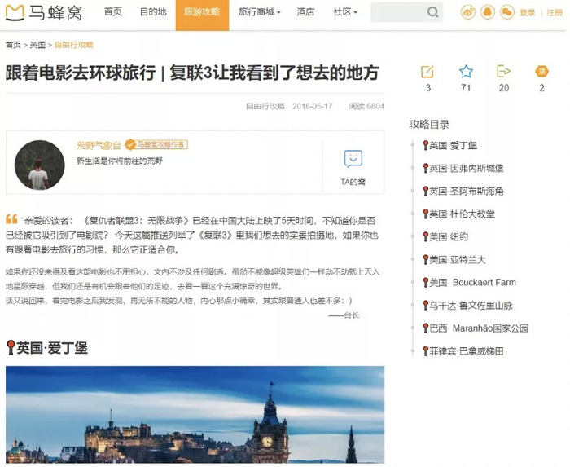The image size is (570, 467).
Task: Select the 旅游攻略 tab
Action: [202, 15]
